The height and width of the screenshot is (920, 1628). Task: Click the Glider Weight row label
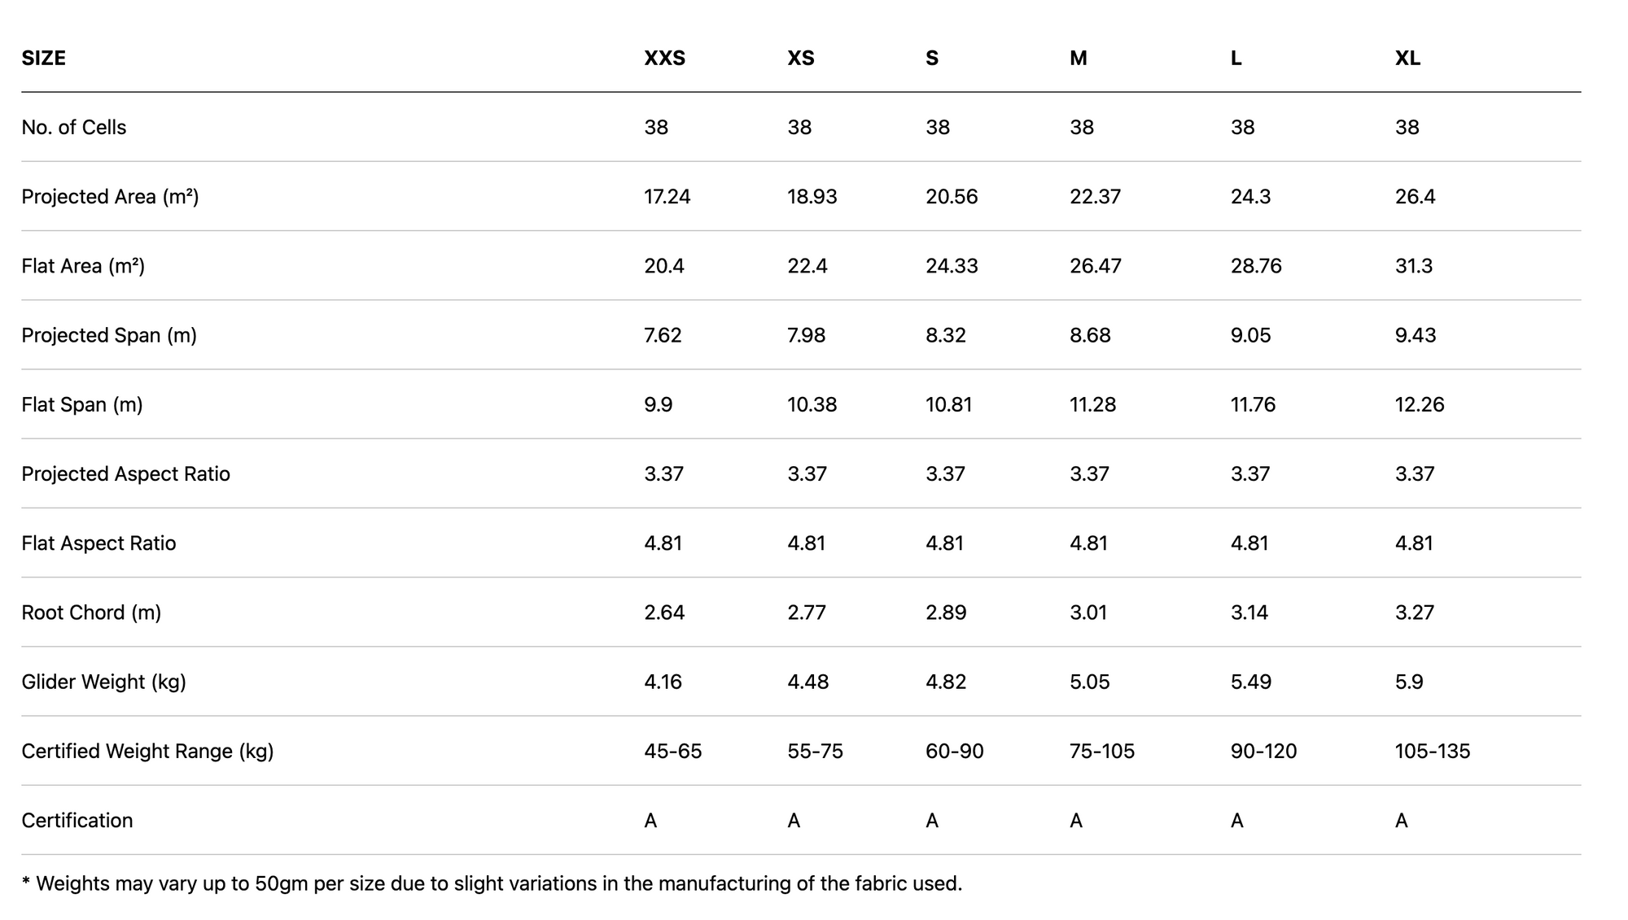coord(103,682)
